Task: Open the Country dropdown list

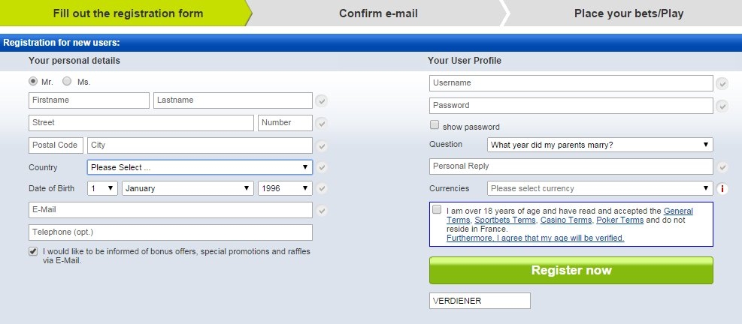Action: 199,167
